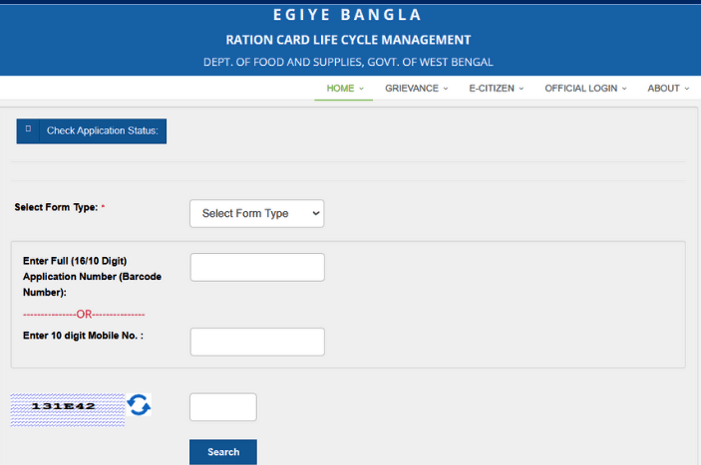
Task: Click the captcha text entry box
Action: pos(223,407)
